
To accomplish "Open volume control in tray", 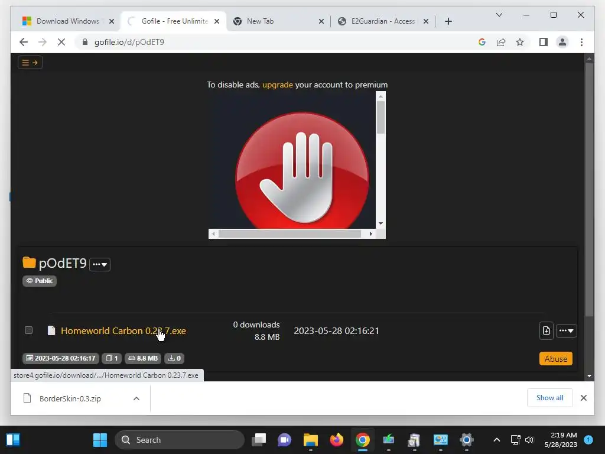I will click(529, 440).
